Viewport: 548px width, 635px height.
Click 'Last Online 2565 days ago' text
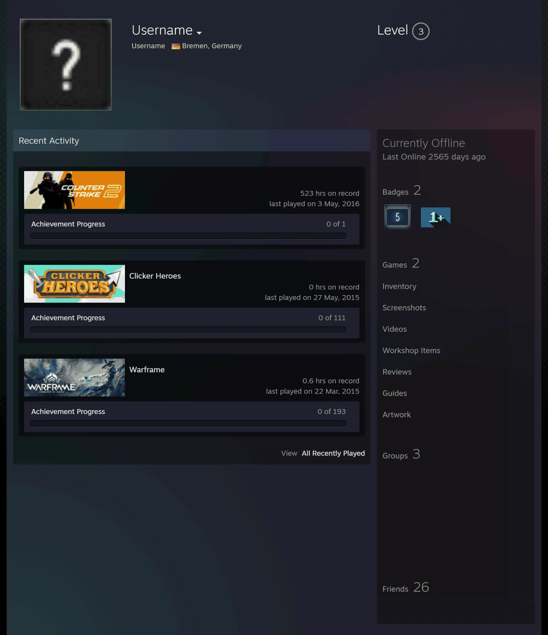click(x=434, y=157)
